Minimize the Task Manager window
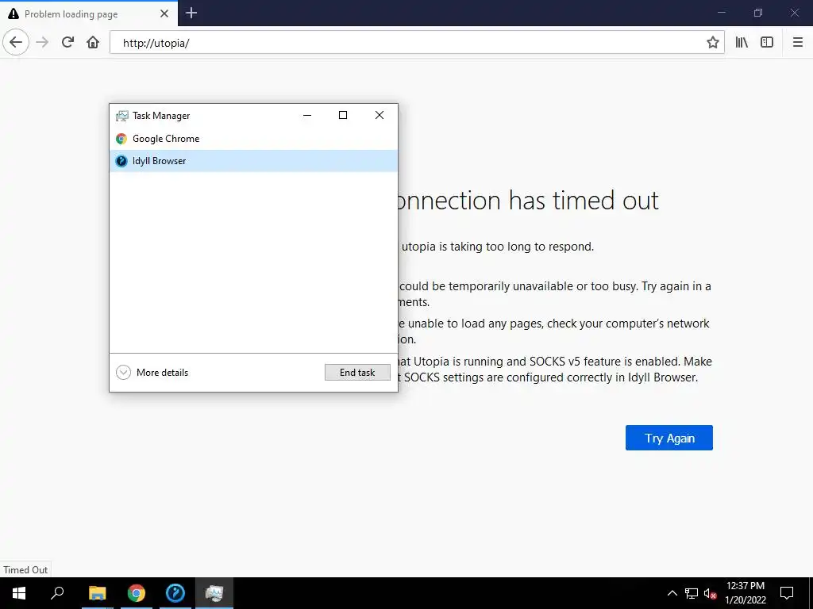This screenshot has height=609, width=813. click(x=307, y=115)
